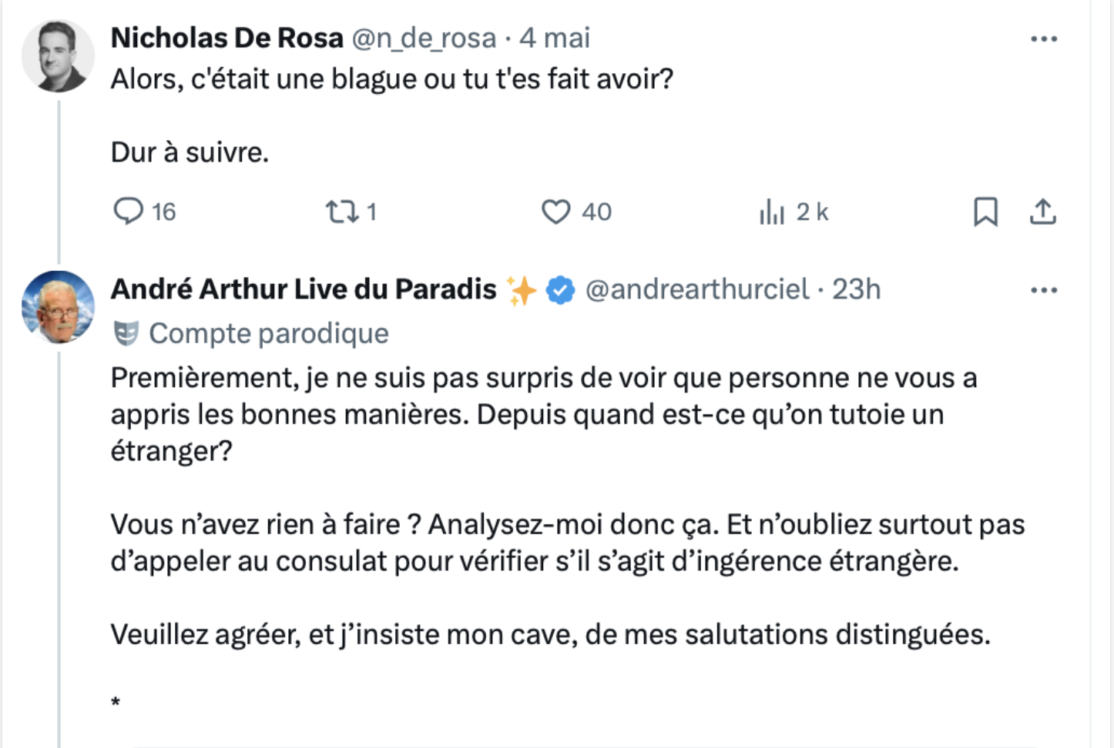Click the reply bubble icon showing 16
This screenshot has width=1114, height=748.
(x=129, y=211)
